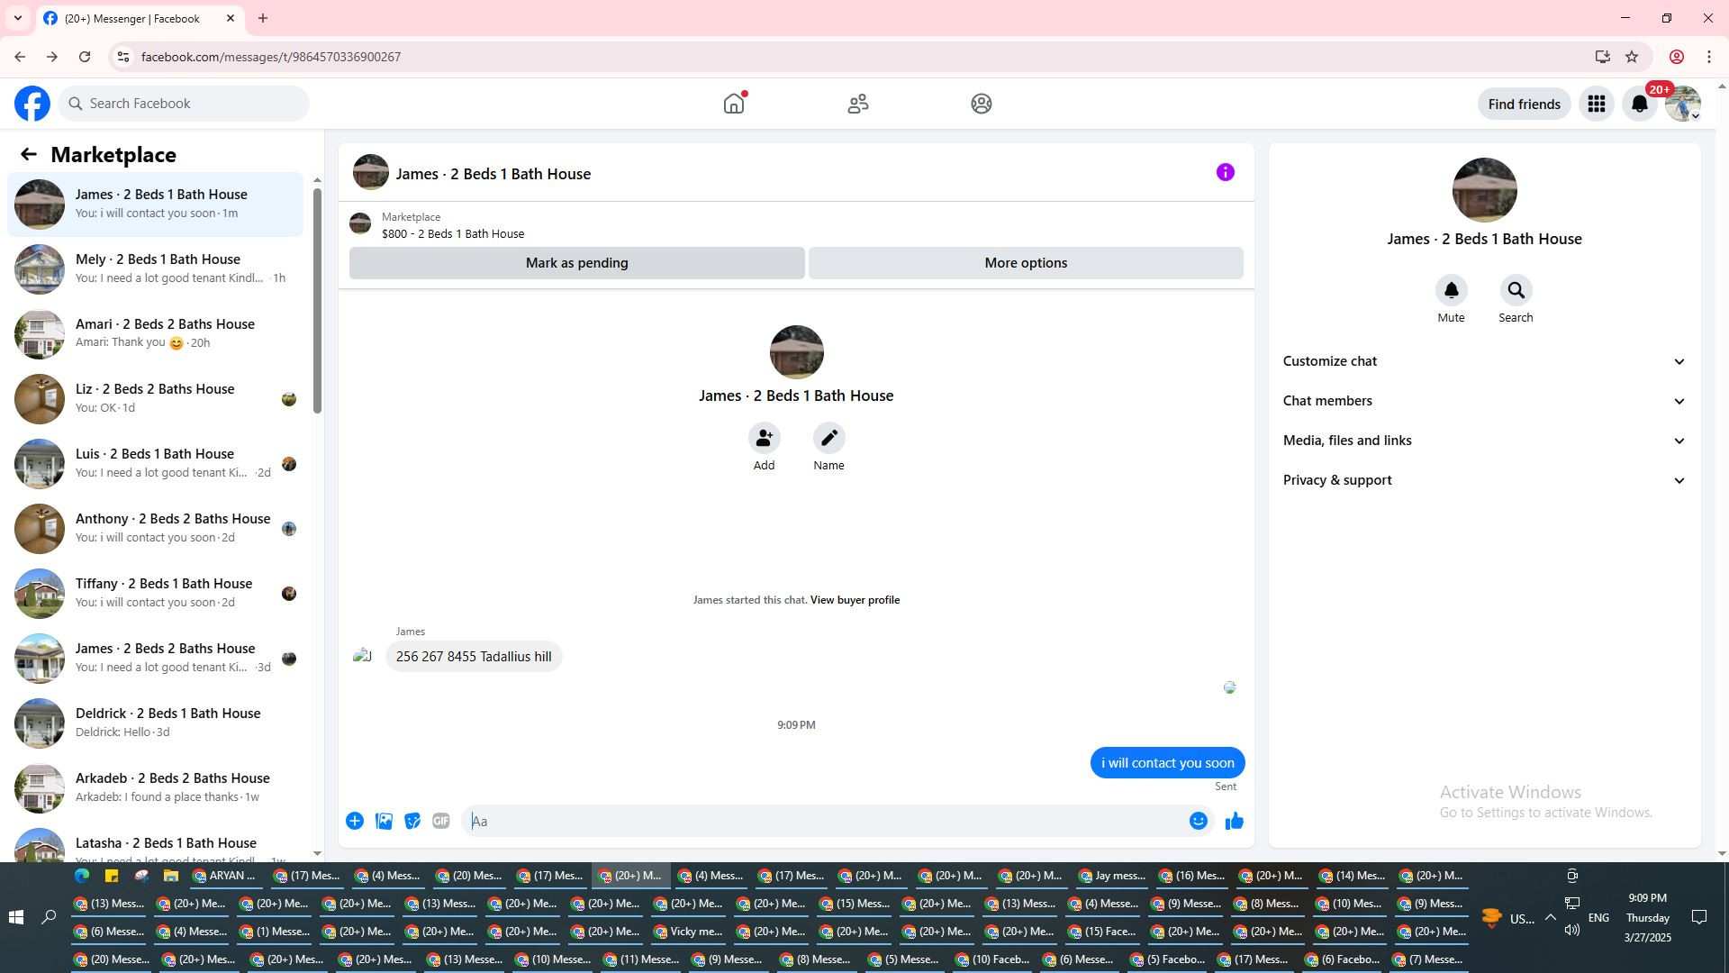The image size is (1729, 973).
Task: Add people to the James chat
Action: click(764, 438)
